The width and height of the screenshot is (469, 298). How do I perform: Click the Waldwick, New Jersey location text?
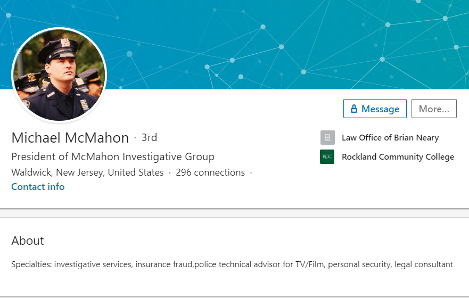[87, 172]
